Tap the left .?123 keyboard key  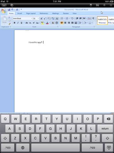tap(8, 148)
